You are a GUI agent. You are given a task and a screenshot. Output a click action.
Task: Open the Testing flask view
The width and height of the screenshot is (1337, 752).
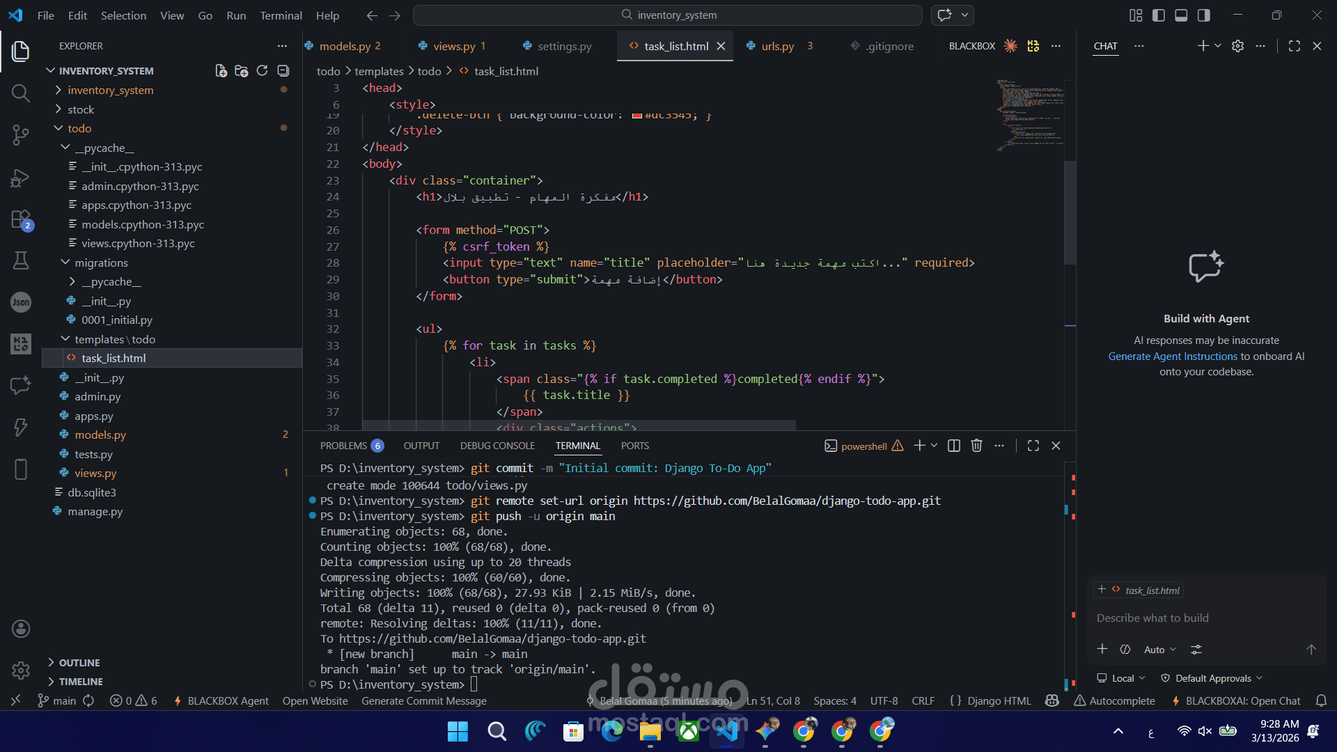coord(21,260)
